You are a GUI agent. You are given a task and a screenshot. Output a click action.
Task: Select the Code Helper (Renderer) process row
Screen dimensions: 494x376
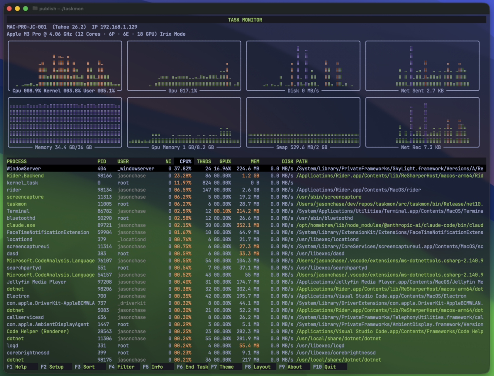246,331
